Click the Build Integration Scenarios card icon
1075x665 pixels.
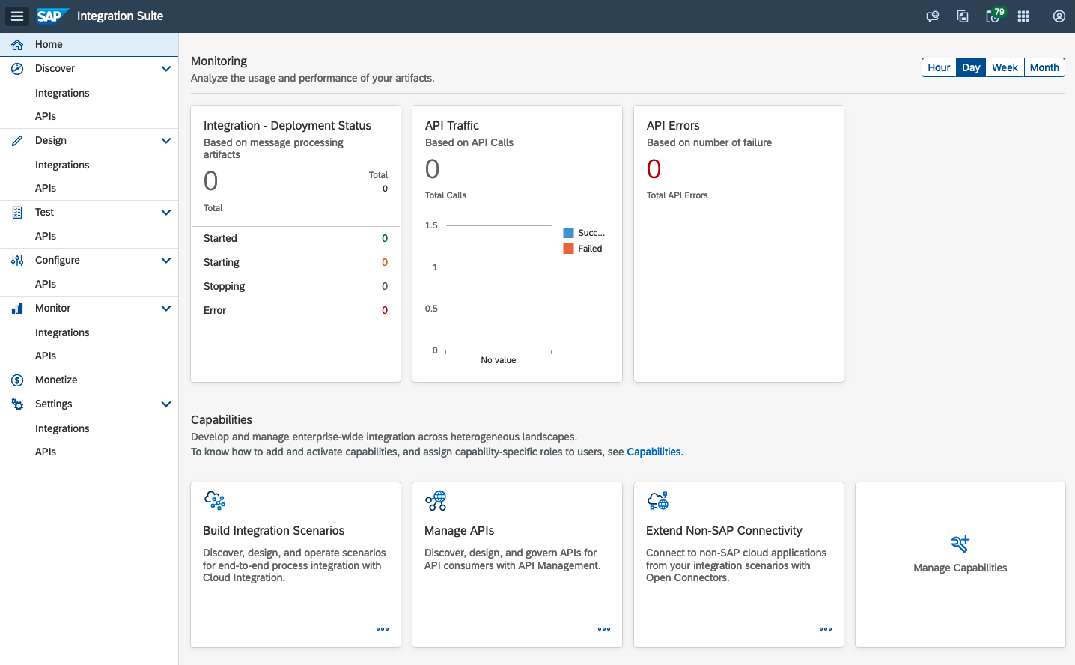pos(215,500)
